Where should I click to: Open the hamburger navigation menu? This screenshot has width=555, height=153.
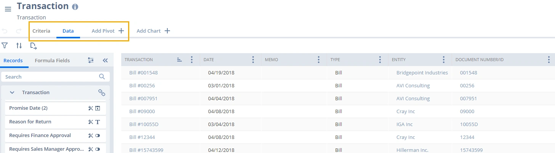8,9
